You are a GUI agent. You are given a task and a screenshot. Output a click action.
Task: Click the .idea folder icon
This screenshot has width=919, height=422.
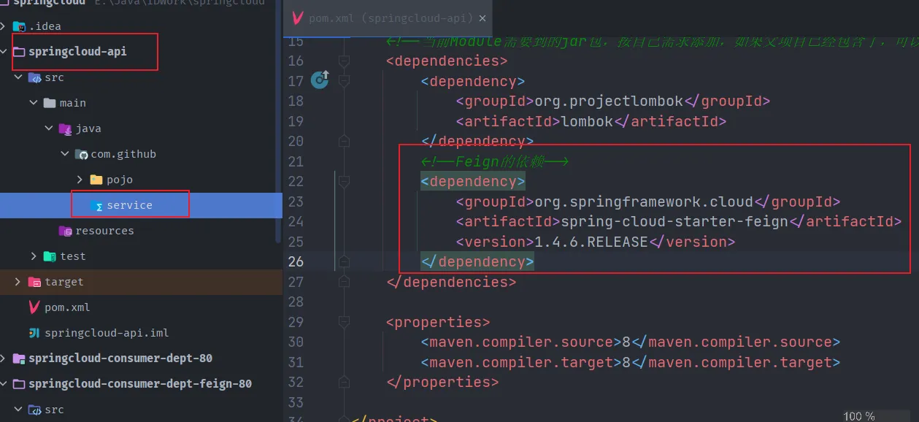pyautogui.click(x=19, y=26)
